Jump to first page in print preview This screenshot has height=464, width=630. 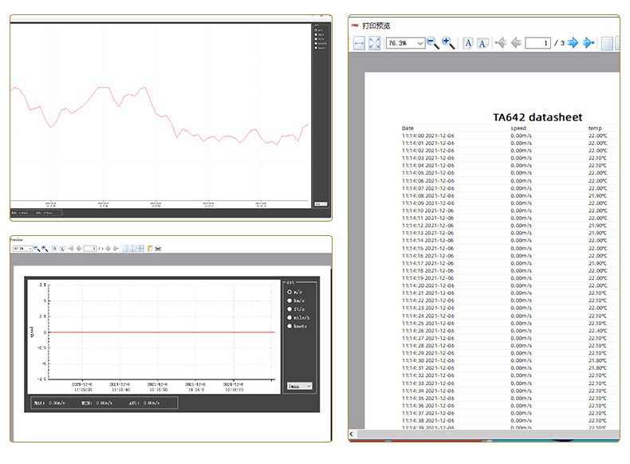point(500,43)
